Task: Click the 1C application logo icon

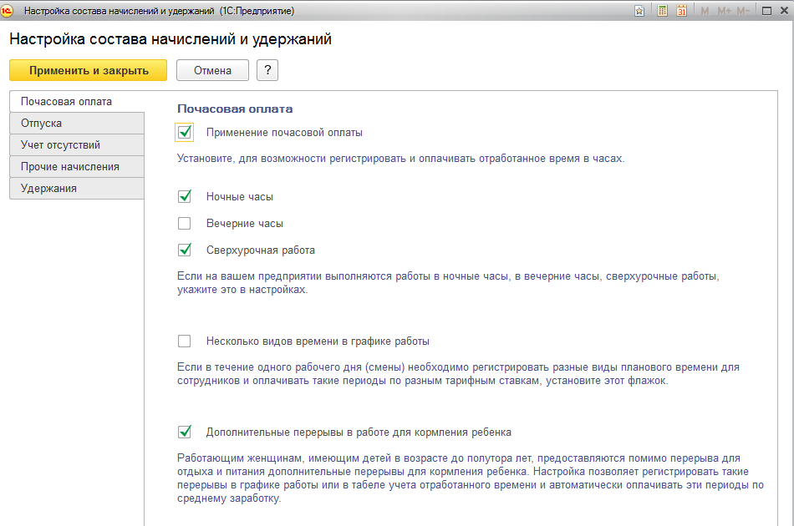Action: pos(9,11)
